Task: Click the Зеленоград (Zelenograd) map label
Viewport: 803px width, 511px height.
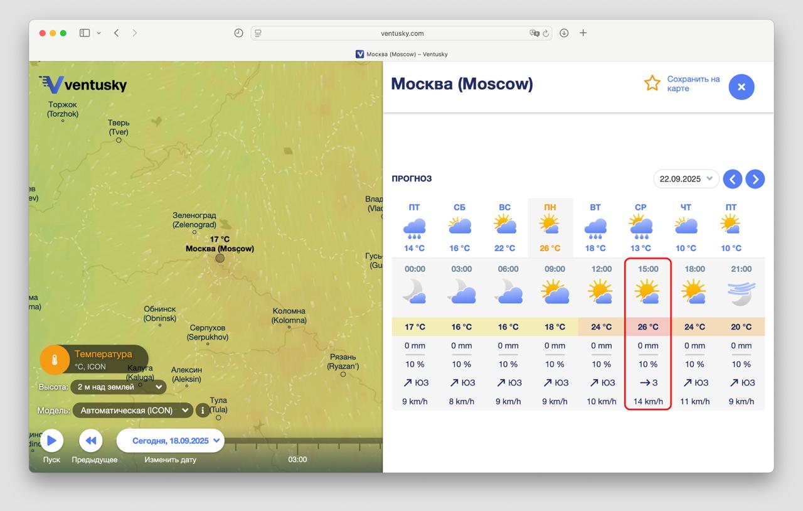Action: point(194,220)
